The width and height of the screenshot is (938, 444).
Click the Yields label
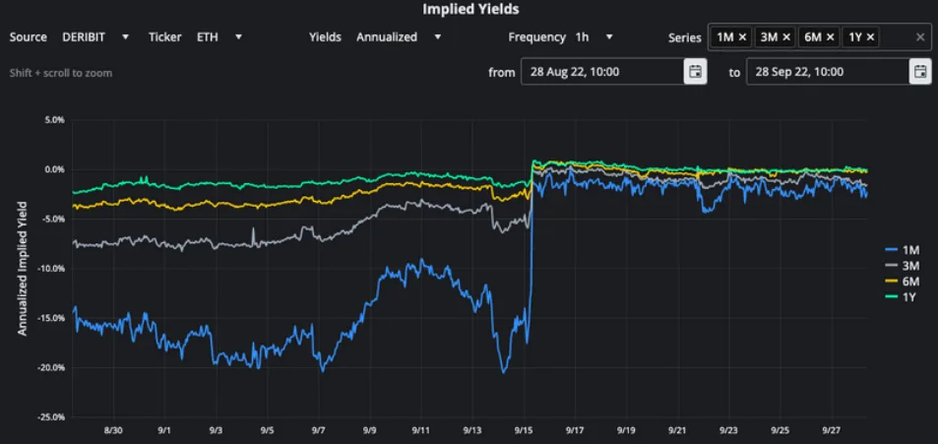[x=325, y=37]
